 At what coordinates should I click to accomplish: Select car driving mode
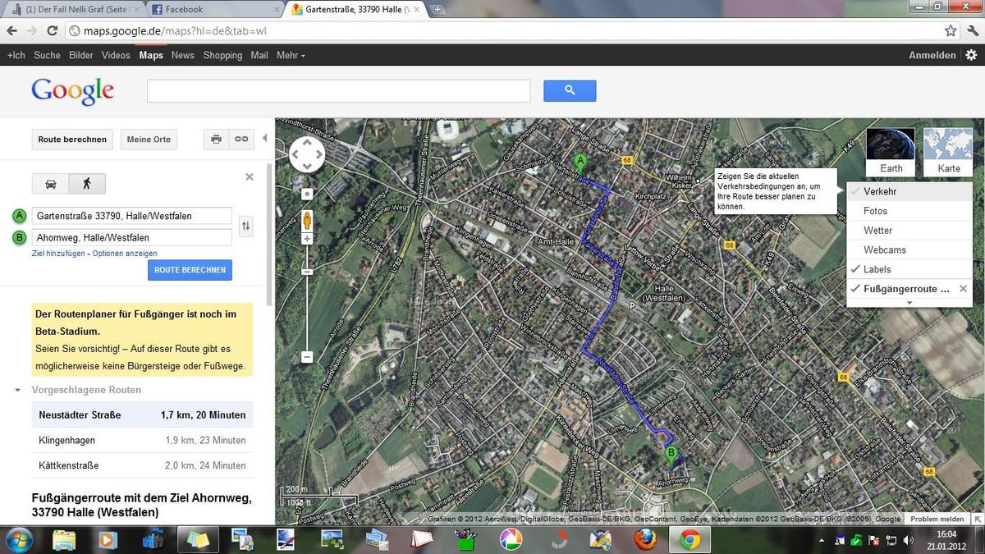pyautogui.click(x=51, y=184)
